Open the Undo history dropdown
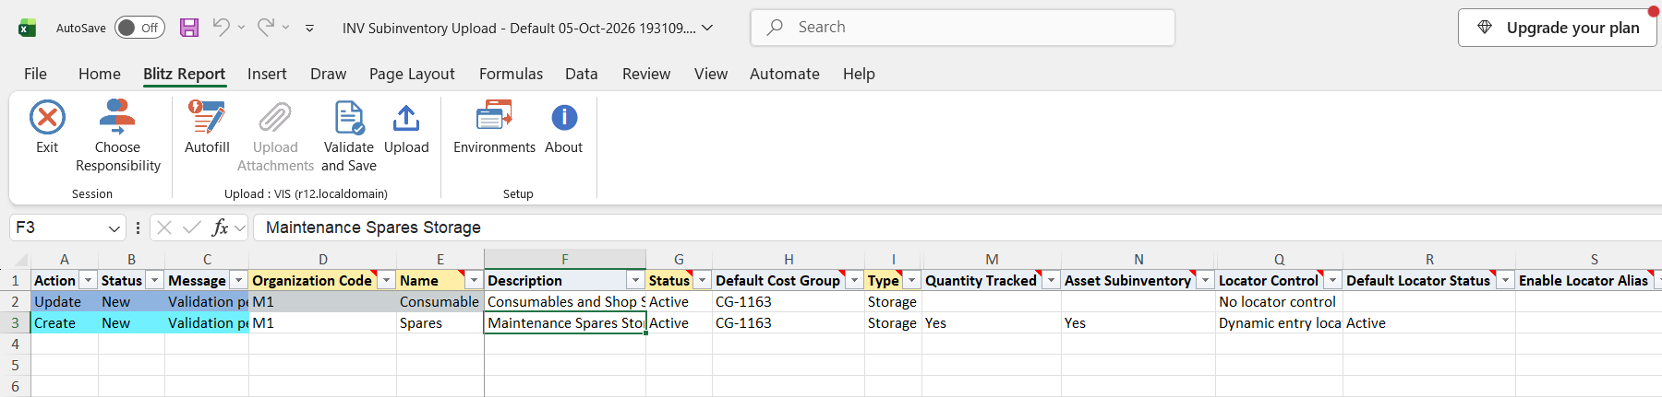 click(241, 28)
